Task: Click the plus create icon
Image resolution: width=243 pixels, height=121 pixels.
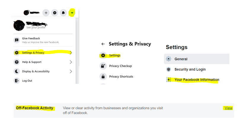Action: pos(46,13)
